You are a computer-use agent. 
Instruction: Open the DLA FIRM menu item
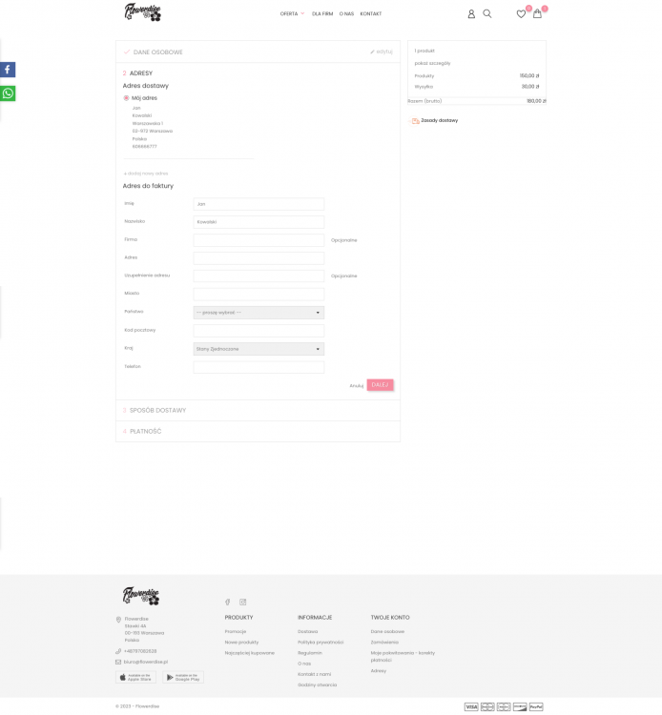pos(322,13)
